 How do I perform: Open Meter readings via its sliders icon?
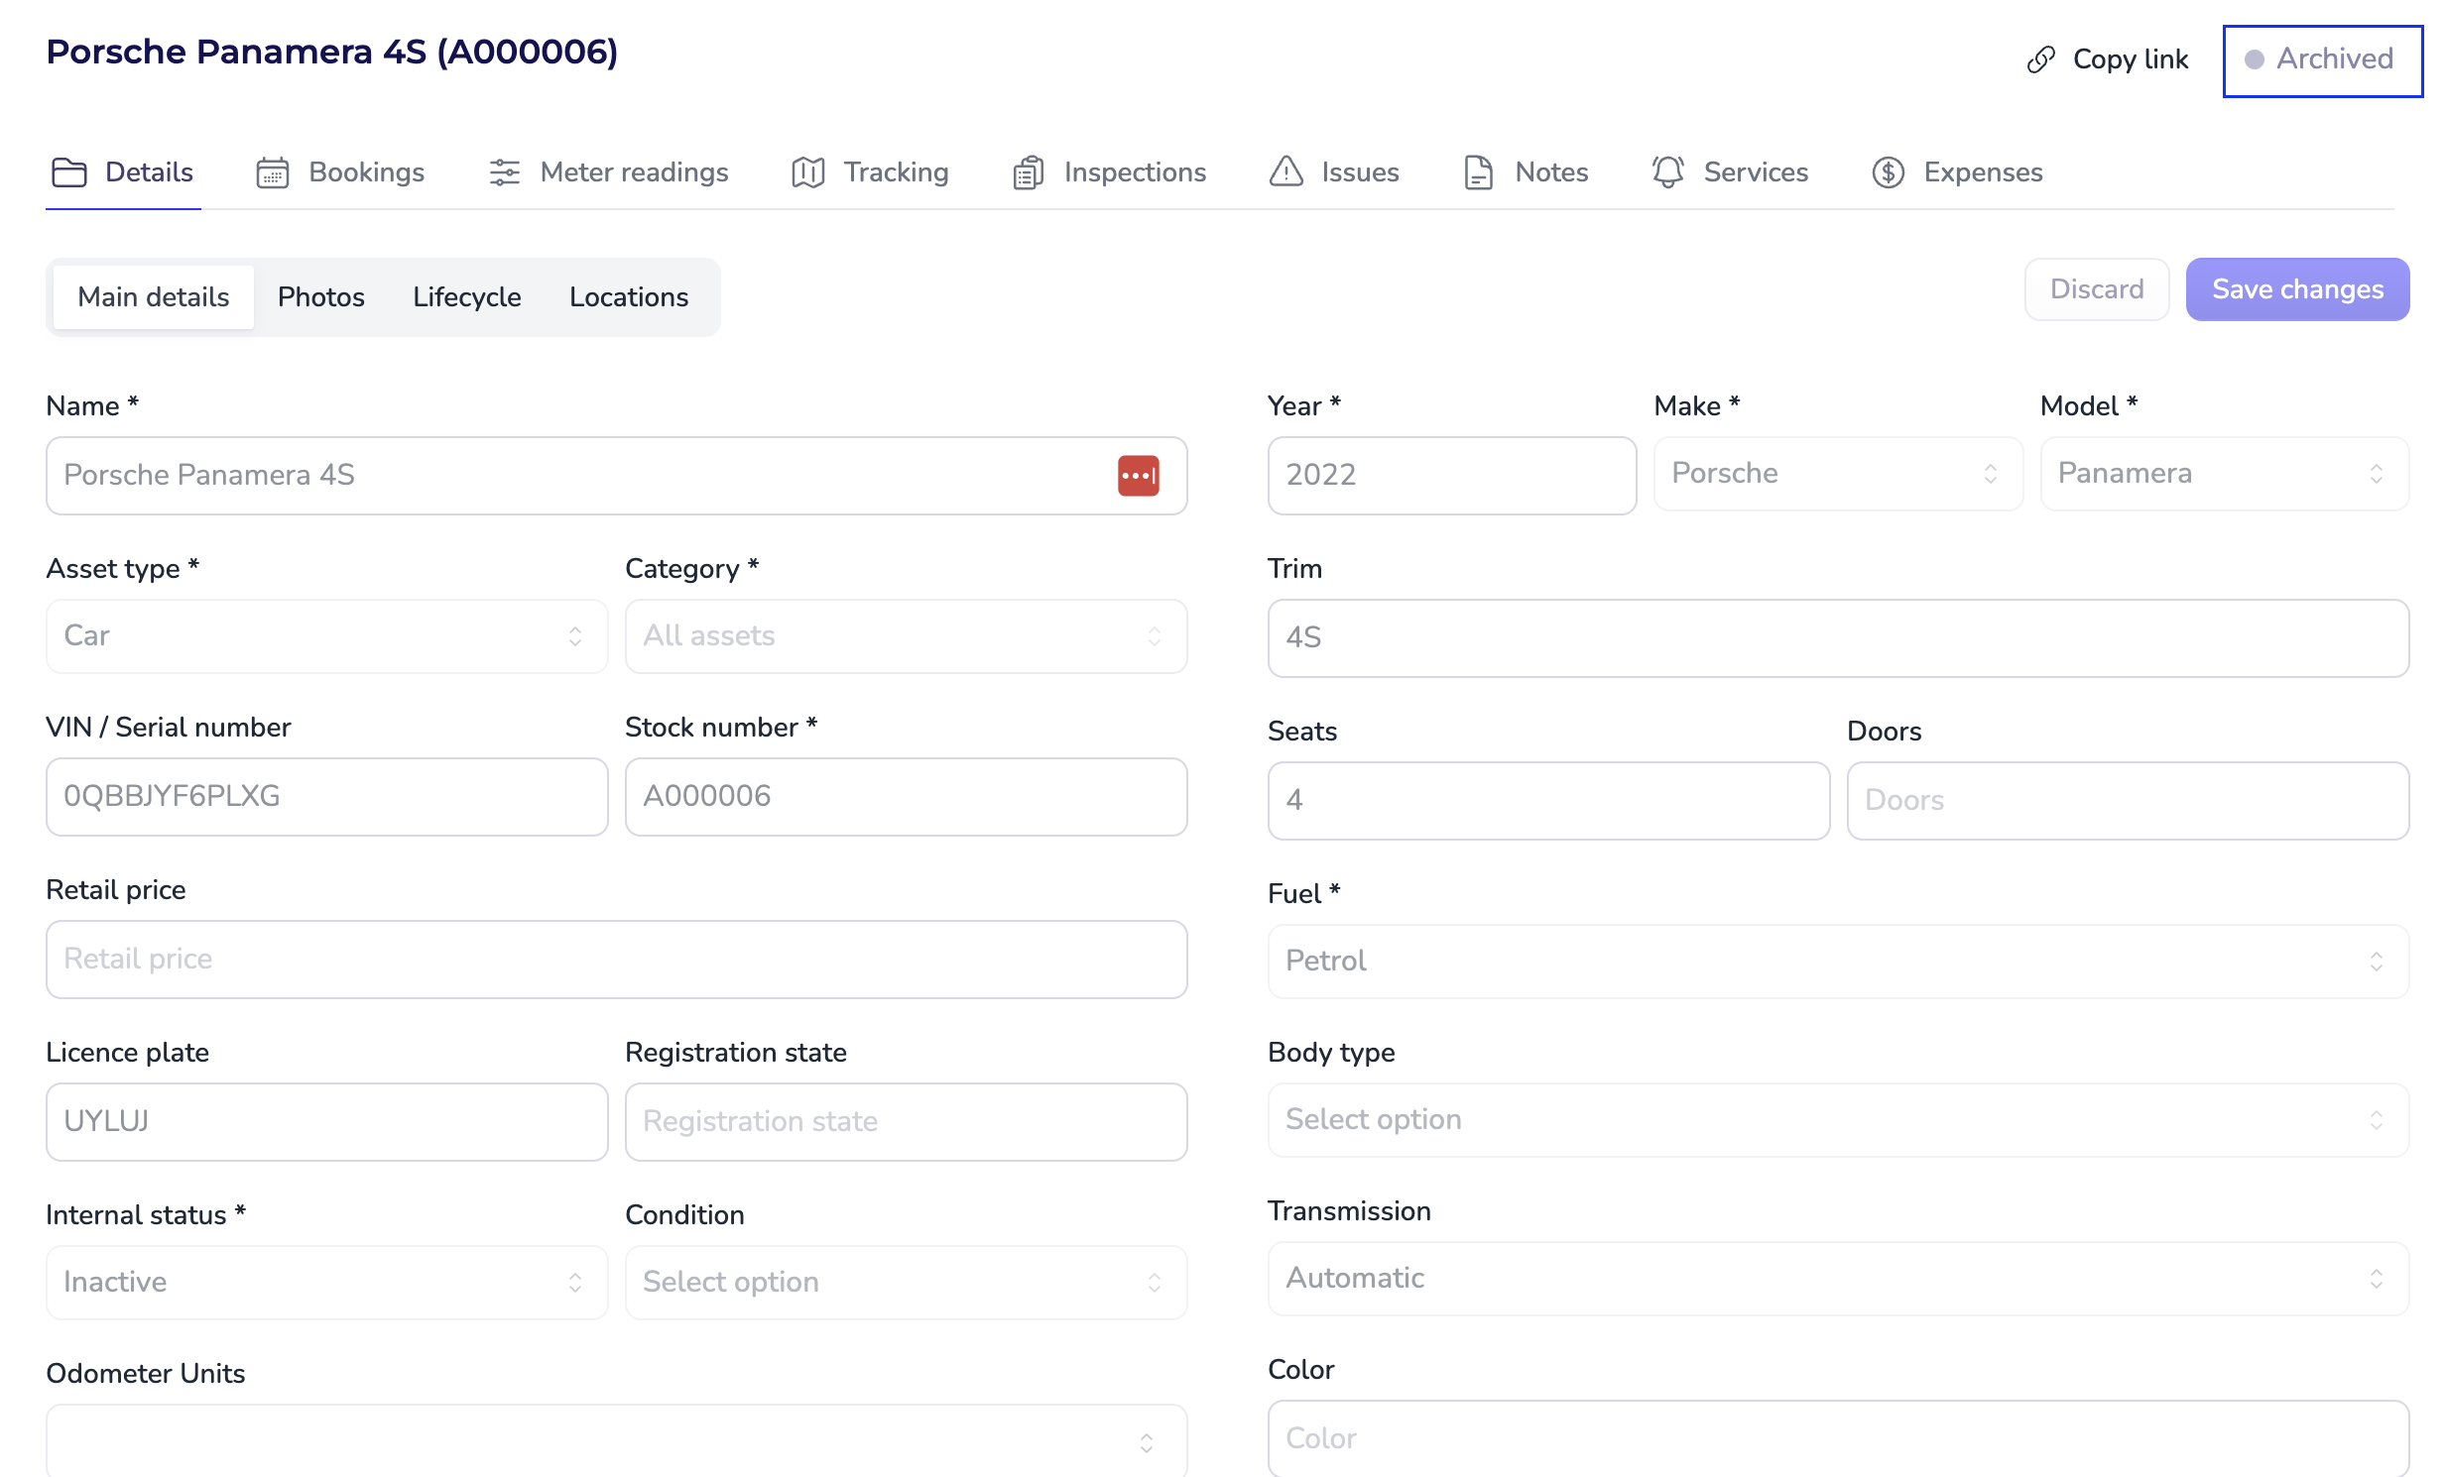[x=504, y=172]
